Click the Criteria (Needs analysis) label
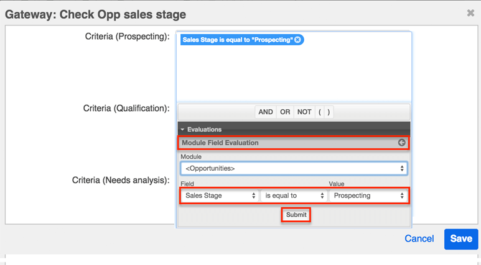 (x=121, y=180)
